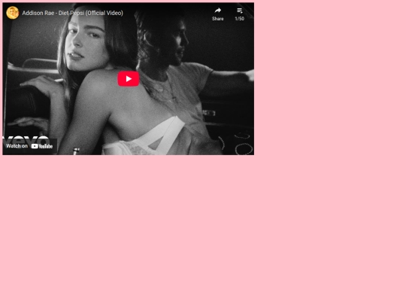Open the Share option
The image size is (406, 305).
point(218,14)
